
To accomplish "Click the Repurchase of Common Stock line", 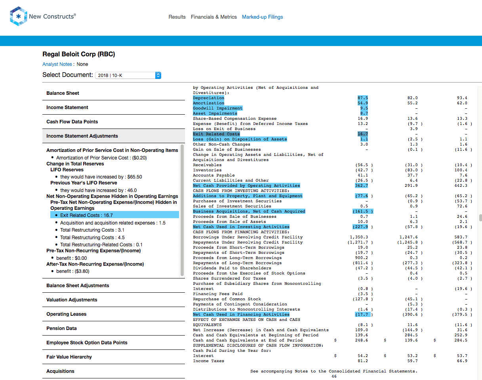I will click(x=227, y=299).
